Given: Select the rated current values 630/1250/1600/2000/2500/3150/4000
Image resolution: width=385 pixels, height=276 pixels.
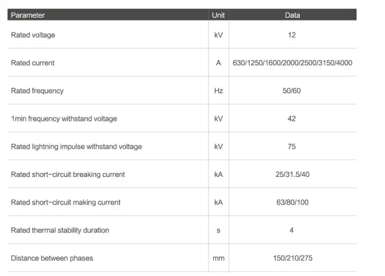Looking at the screenshot, I should [292, 63].
